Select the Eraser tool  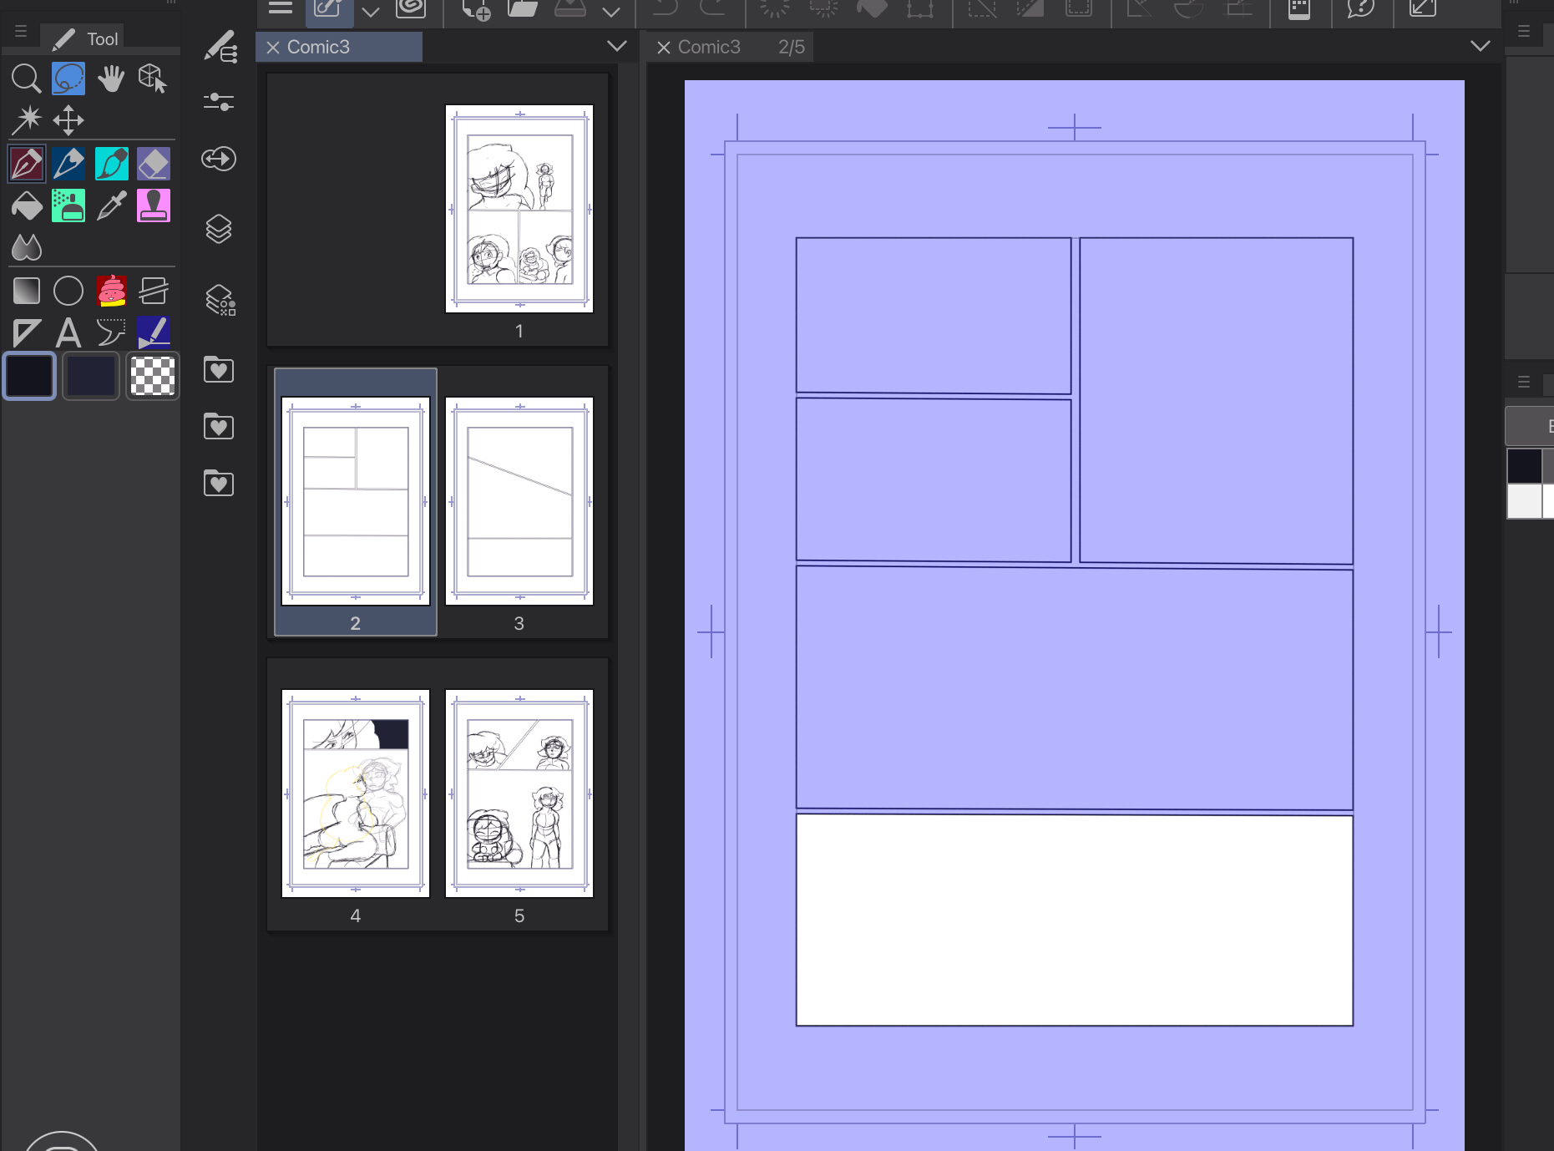click(154, 164)
